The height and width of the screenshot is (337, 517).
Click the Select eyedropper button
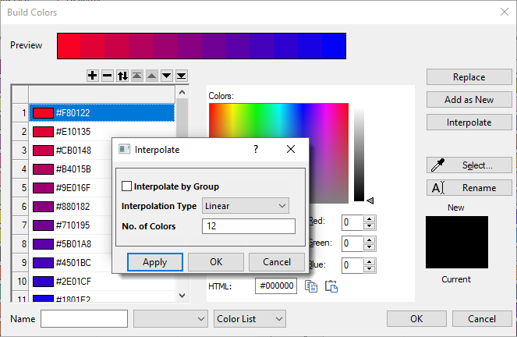coord(469,165)
